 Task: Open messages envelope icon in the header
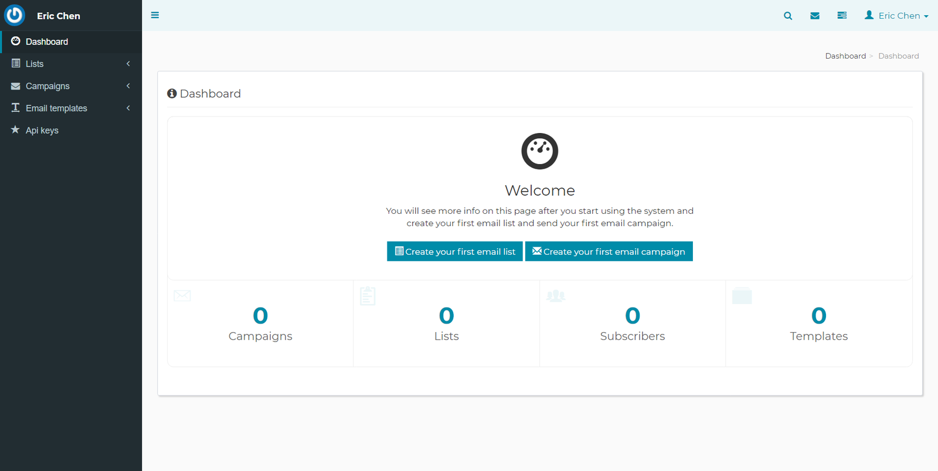pyautogui.click(x=815, y=16)
